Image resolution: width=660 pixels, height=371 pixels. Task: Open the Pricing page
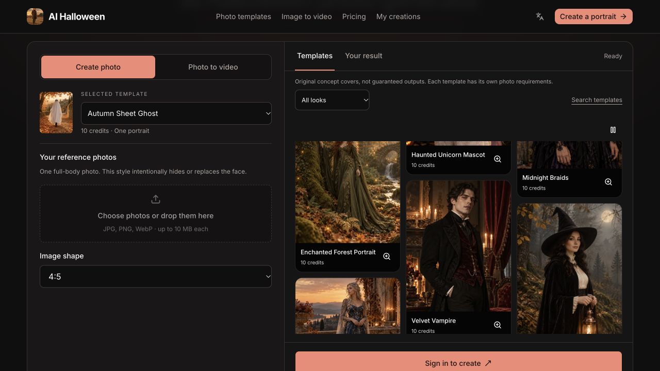[354, 16]
